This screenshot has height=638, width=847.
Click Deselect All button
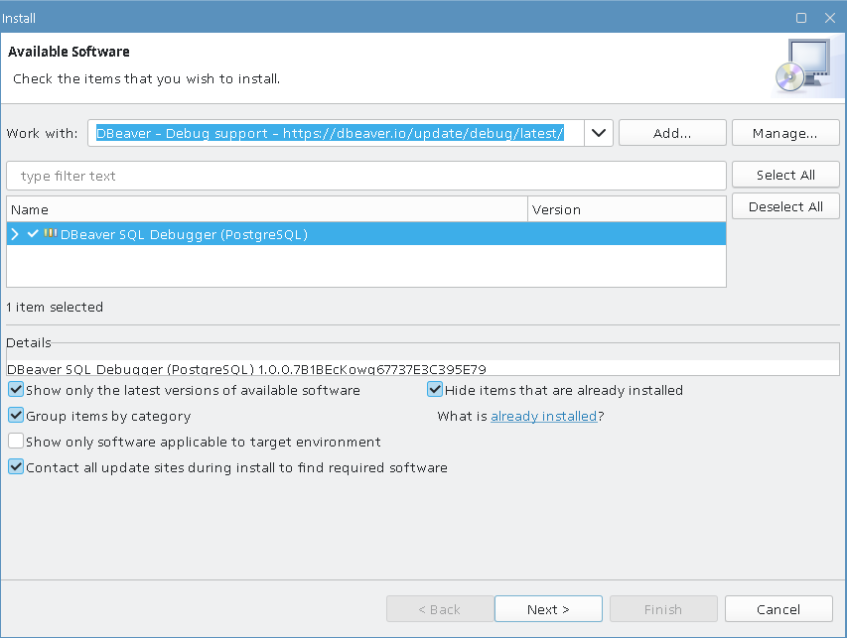(785, 206)
